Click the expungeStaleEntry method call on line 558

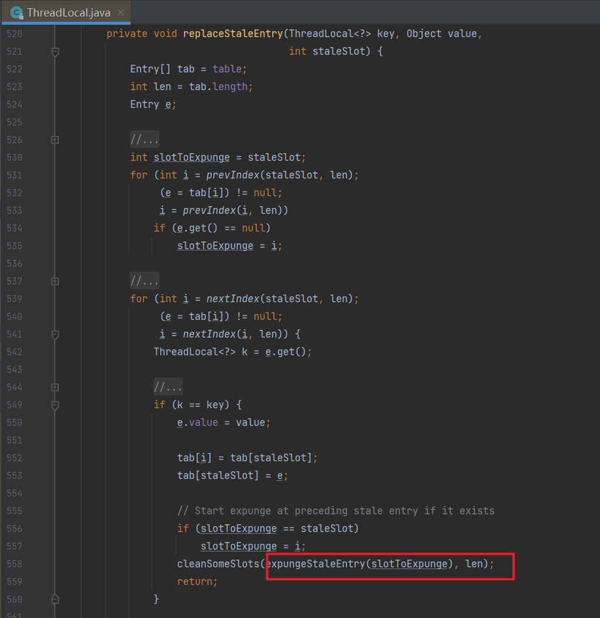click(315, 564)
